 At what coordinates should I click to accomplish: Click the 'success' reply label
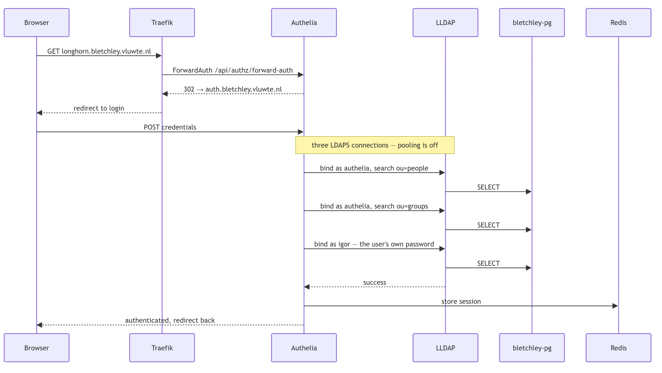click(375, 282)
